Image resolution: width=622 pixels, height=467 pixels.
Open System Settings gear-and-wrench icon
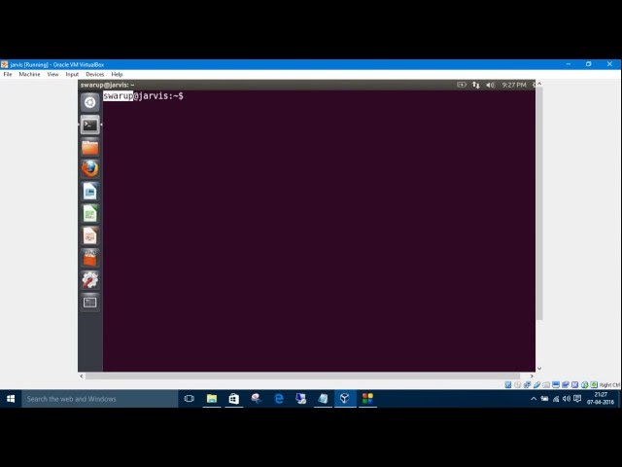pos(90,280)
